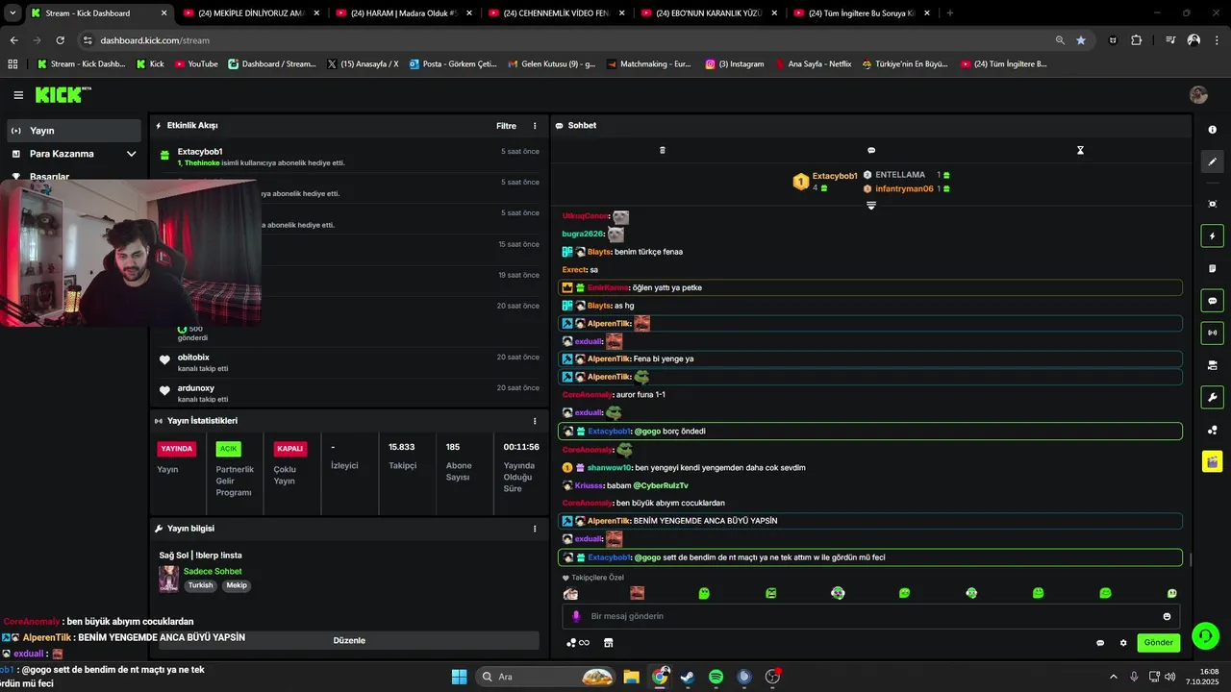Click the chat shop icon below message box
This screenshot has width=1231, height=692.
pos(608,643)
